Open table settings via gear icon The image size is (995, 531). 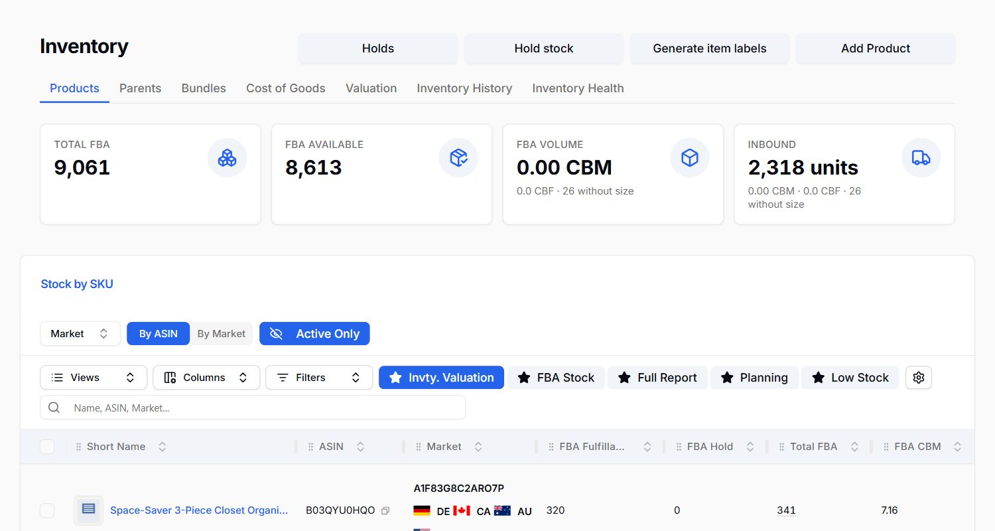tap(919, 378)
